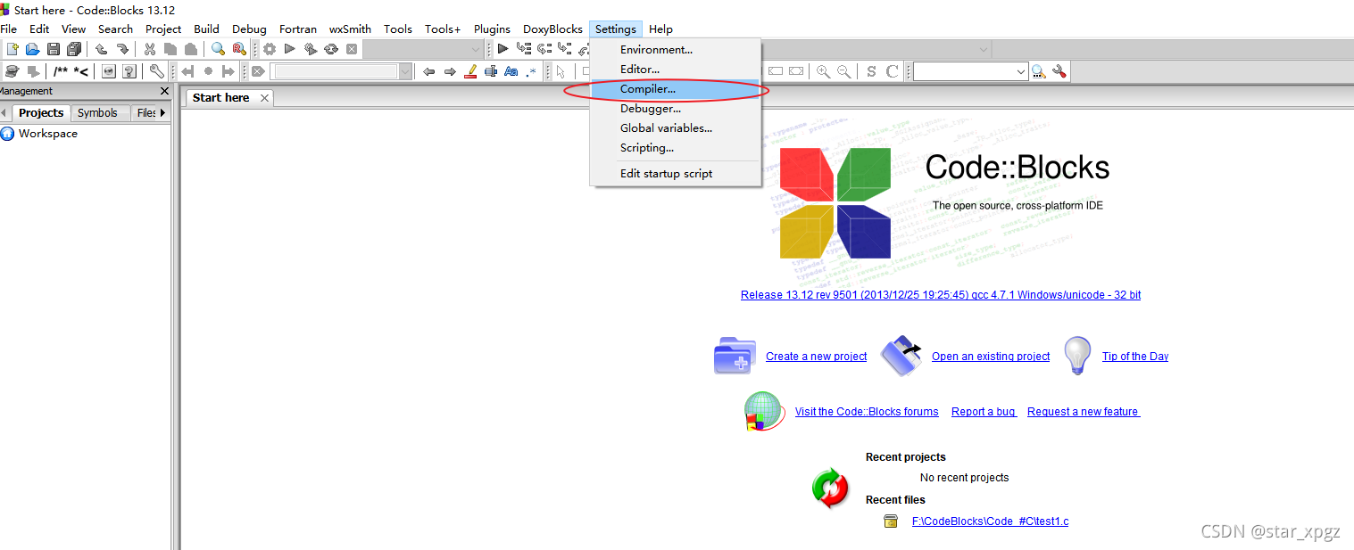Select Debugger... from the Settings menu
This screenshot has width=1354, height=550.
coord(675,109)
